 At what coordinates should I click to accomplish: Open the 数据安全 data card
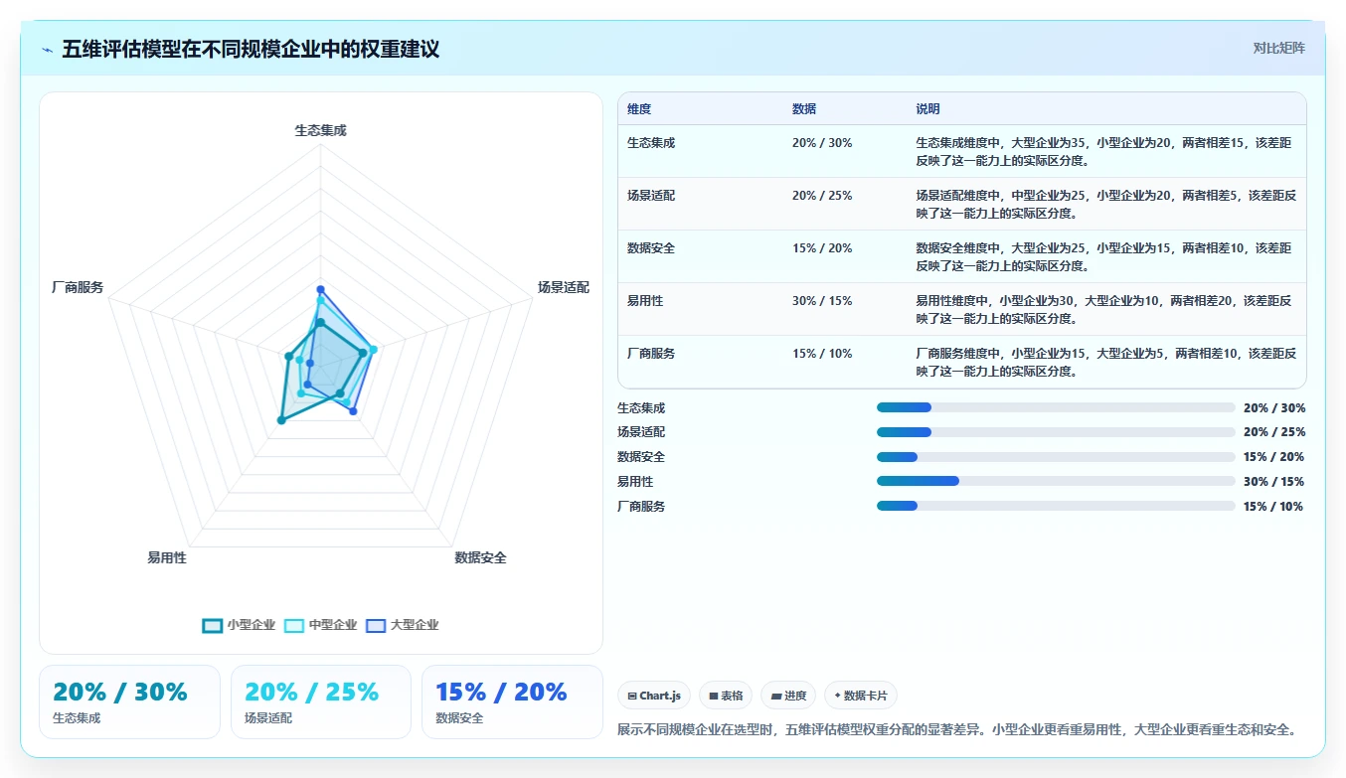pos(512,701)
